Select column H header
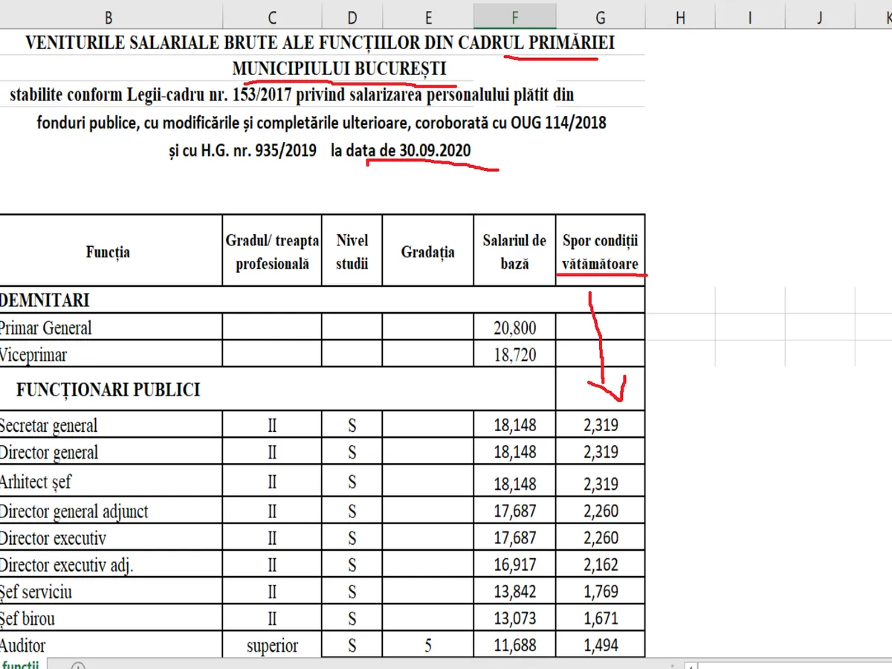Viewport: 892px width, 669px height. pyautogui.click(x=679, y=16)
